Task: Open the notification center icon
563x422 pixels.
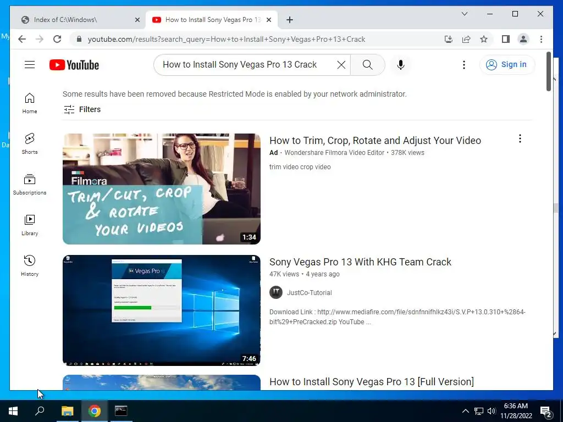Action: 545,411
